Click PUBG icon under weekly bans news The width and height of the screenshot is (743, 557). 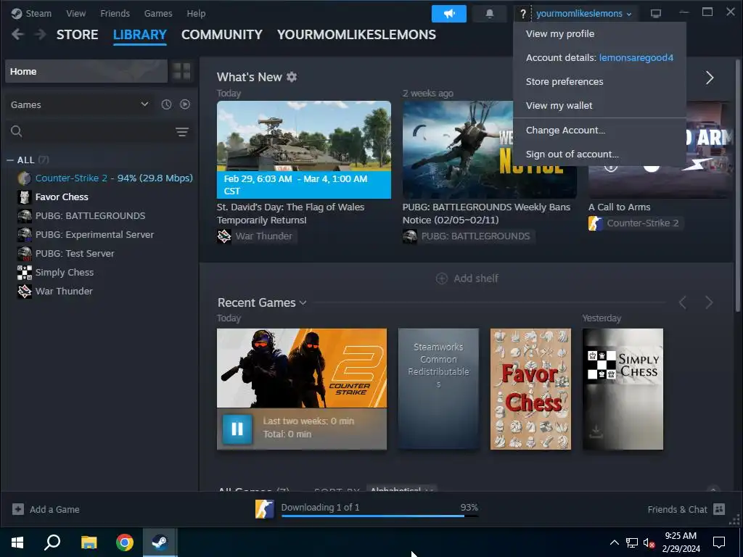(x=410, y=236)
